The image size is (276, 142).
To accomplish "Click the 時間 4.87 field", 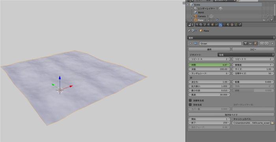I will pyautogui.click(x=209, y=65).
